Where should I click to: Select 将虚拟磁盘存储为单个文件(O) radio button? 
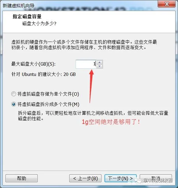(14, 94)
